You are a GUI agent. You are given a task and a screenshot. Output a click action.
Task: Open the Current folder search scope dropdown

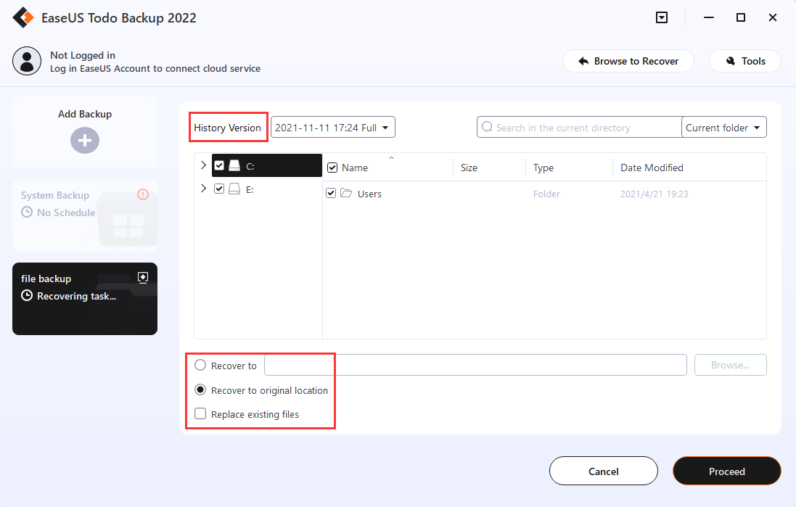(x=724, y=128)
